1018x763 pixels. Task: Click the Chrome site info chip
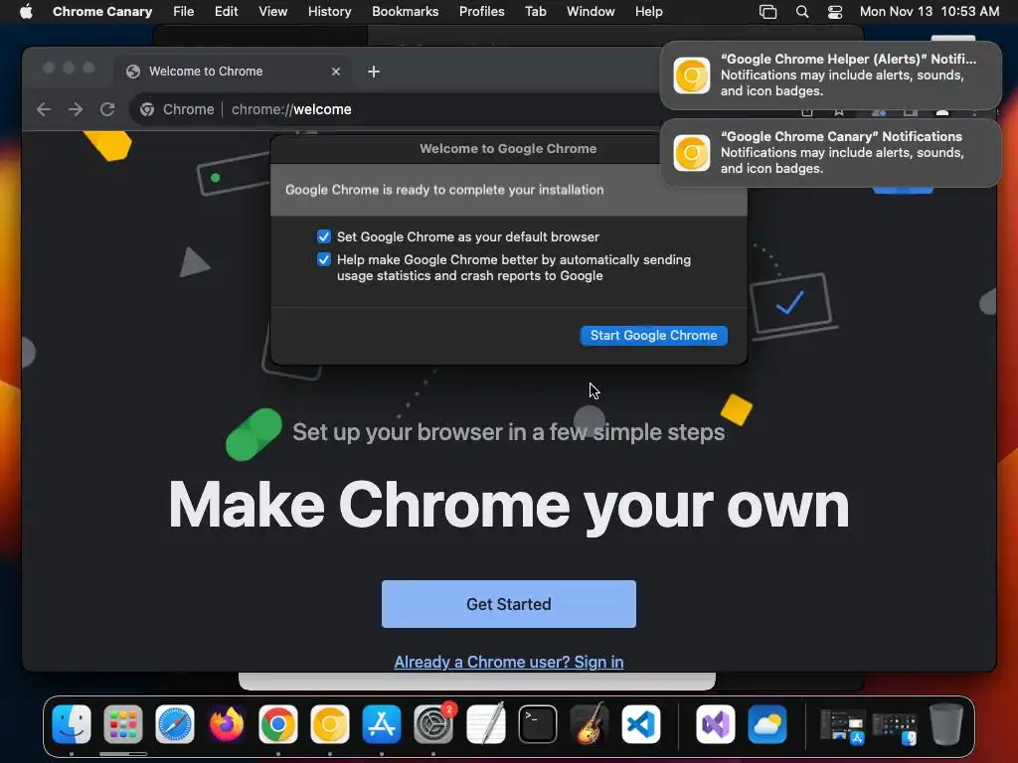(x=177, y=109)
